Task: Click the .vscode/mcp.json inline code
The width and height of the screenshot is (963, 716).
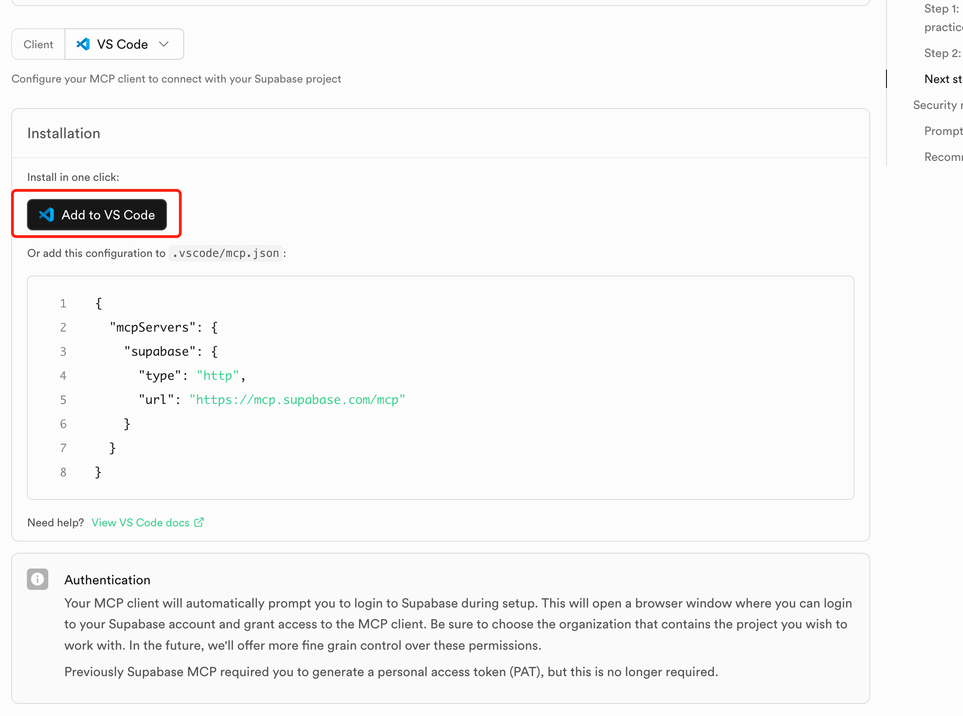Action: pyautogui.click(x=226, y=253)
